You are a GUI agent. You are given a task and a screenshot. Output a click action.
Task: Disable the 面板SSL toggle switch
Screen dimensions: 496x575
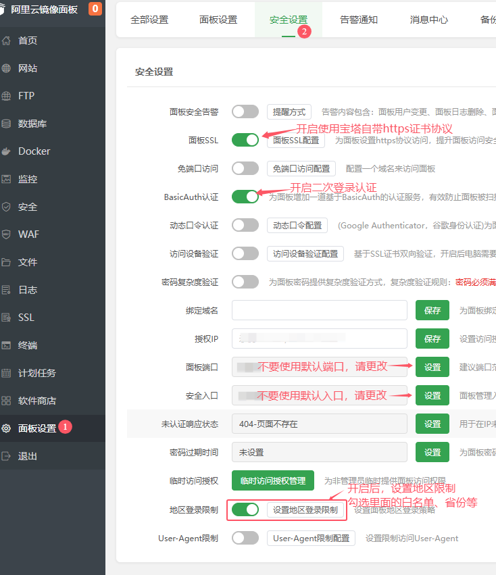pos(245,140)
